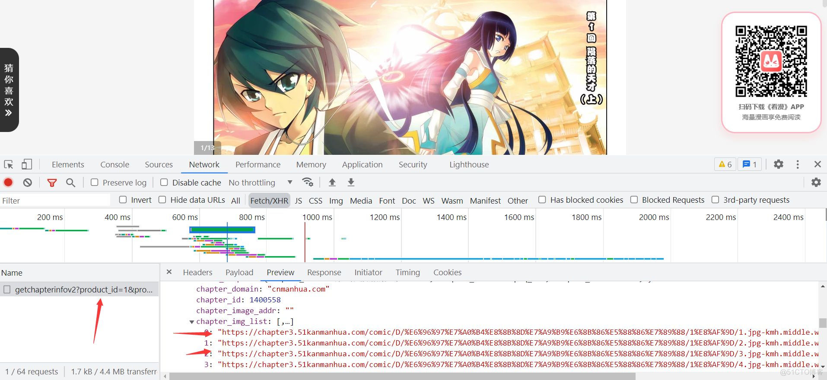Switch to the Elements tab
Image resolution: width=827 pixels, height=380 pixels.
(x=68, y=164)
